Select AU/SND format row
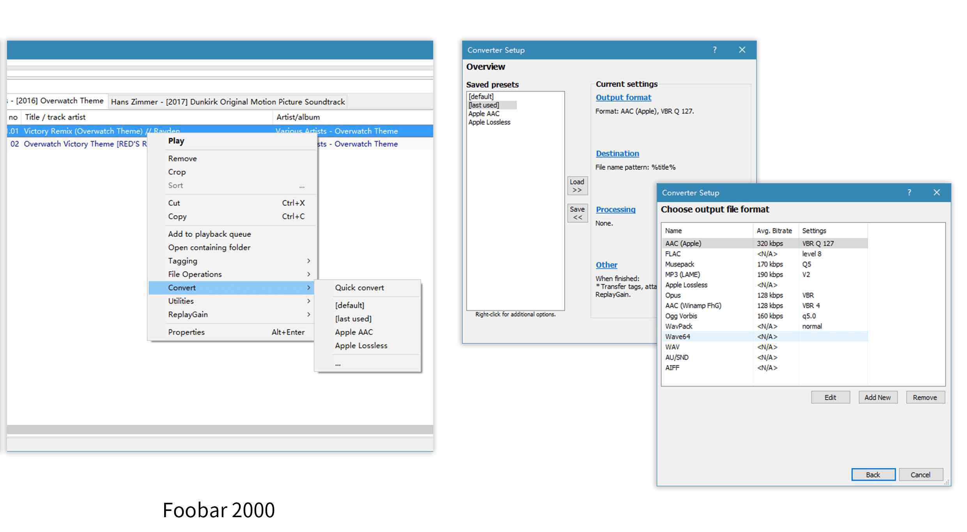Viewport: 967px width, 532px height. click(765, 357)
